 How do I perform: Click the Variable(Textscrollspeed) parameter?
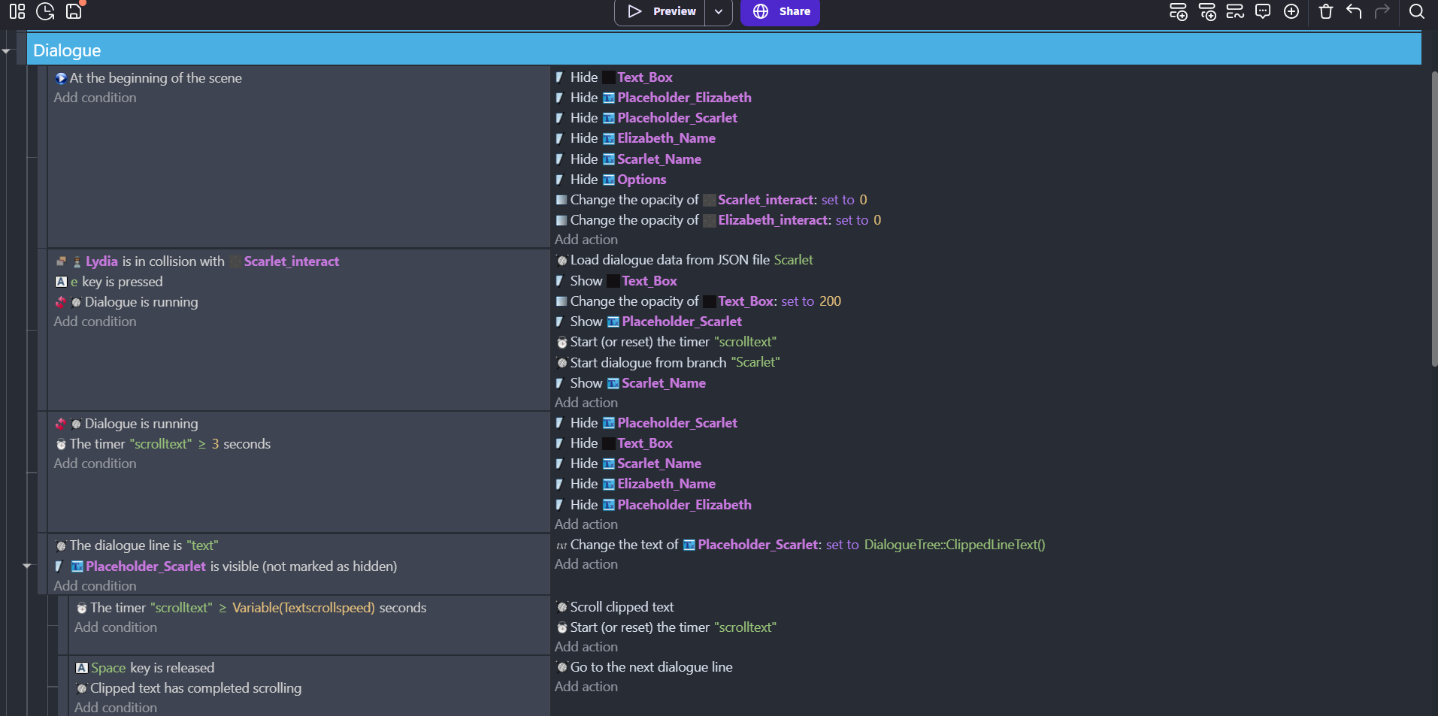click(x=304, y=608)
